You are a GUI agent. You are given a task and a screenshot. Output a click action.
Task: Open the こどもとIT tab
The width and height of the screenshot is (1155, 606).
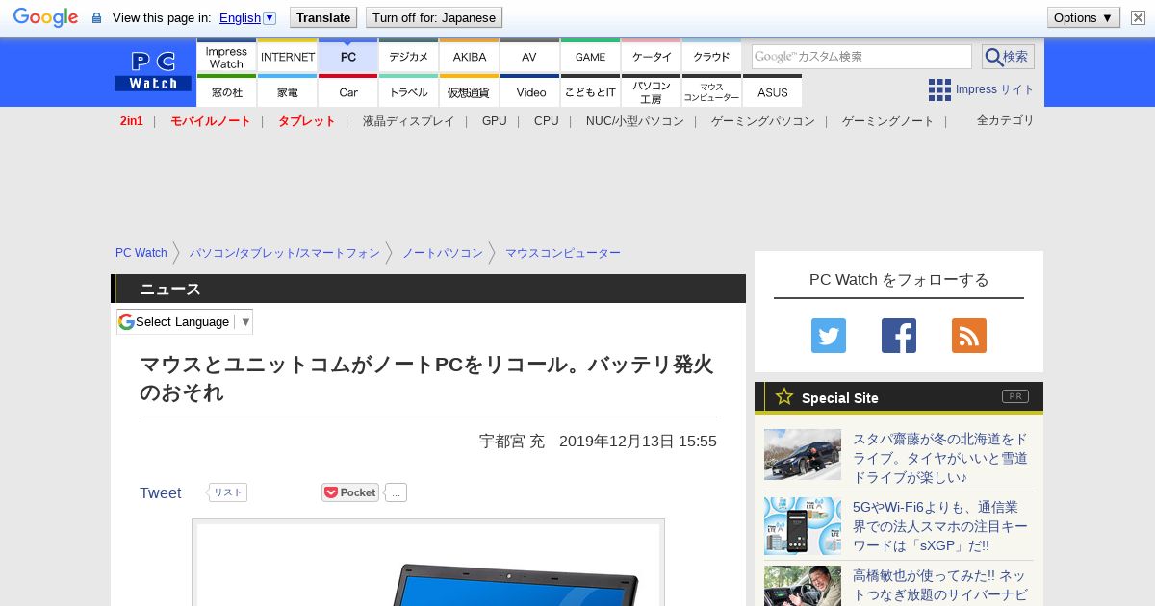coord(591,91)
